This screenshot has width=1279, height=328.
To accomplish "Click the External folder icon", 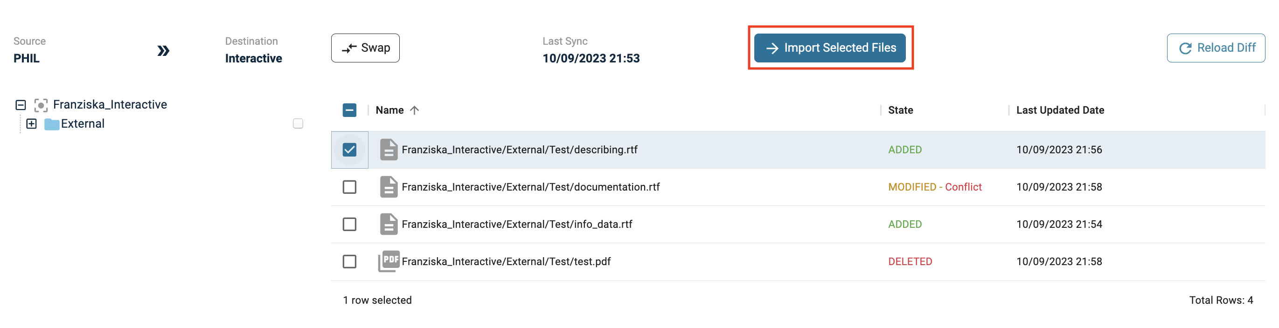I will click(52, 124).
